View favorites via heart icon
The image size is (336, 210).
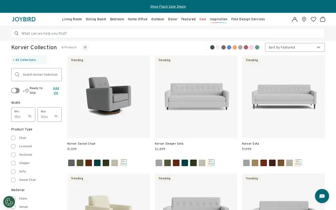click(x=313, y=19)
